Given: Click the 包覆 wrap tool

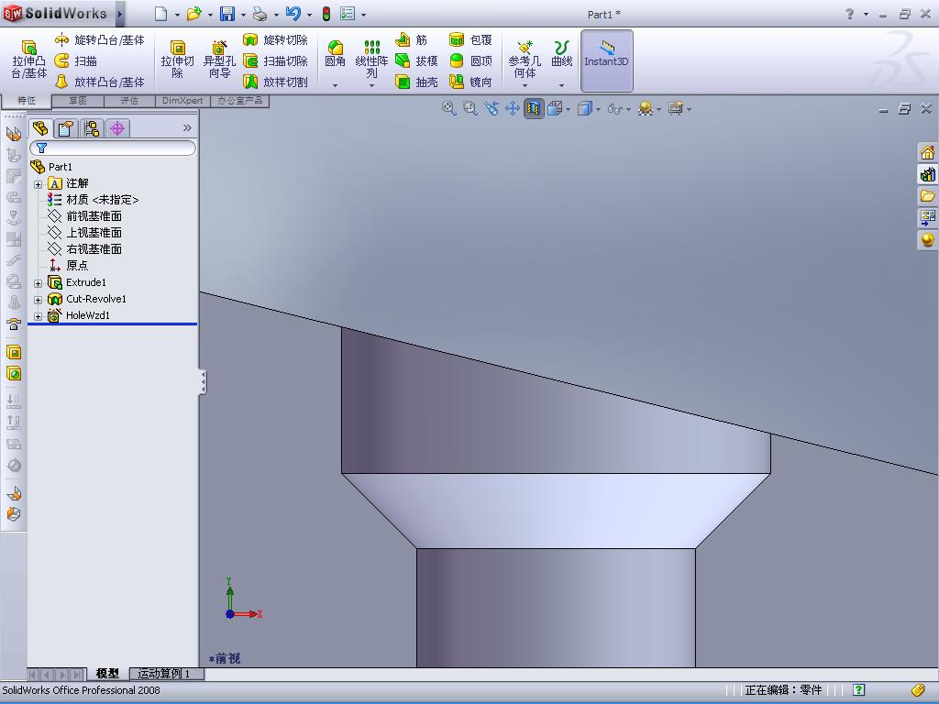Looking at the screenshot, I should [470, 40].
